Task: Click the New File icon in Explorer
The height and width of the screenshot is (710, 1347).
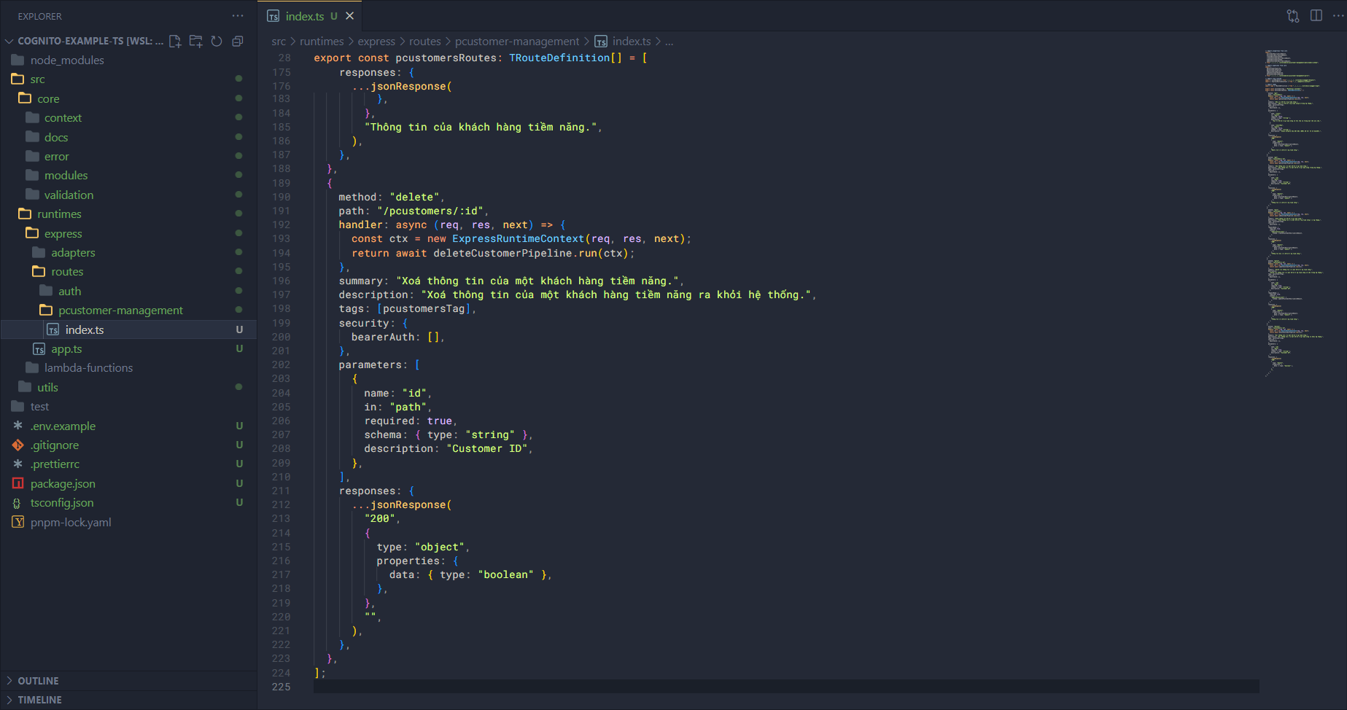Action: [175, 42]
